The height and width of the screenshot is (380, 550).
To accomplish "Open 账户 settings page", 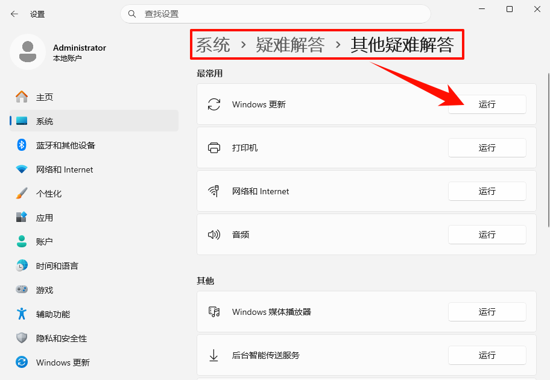I will pos(94,241).
